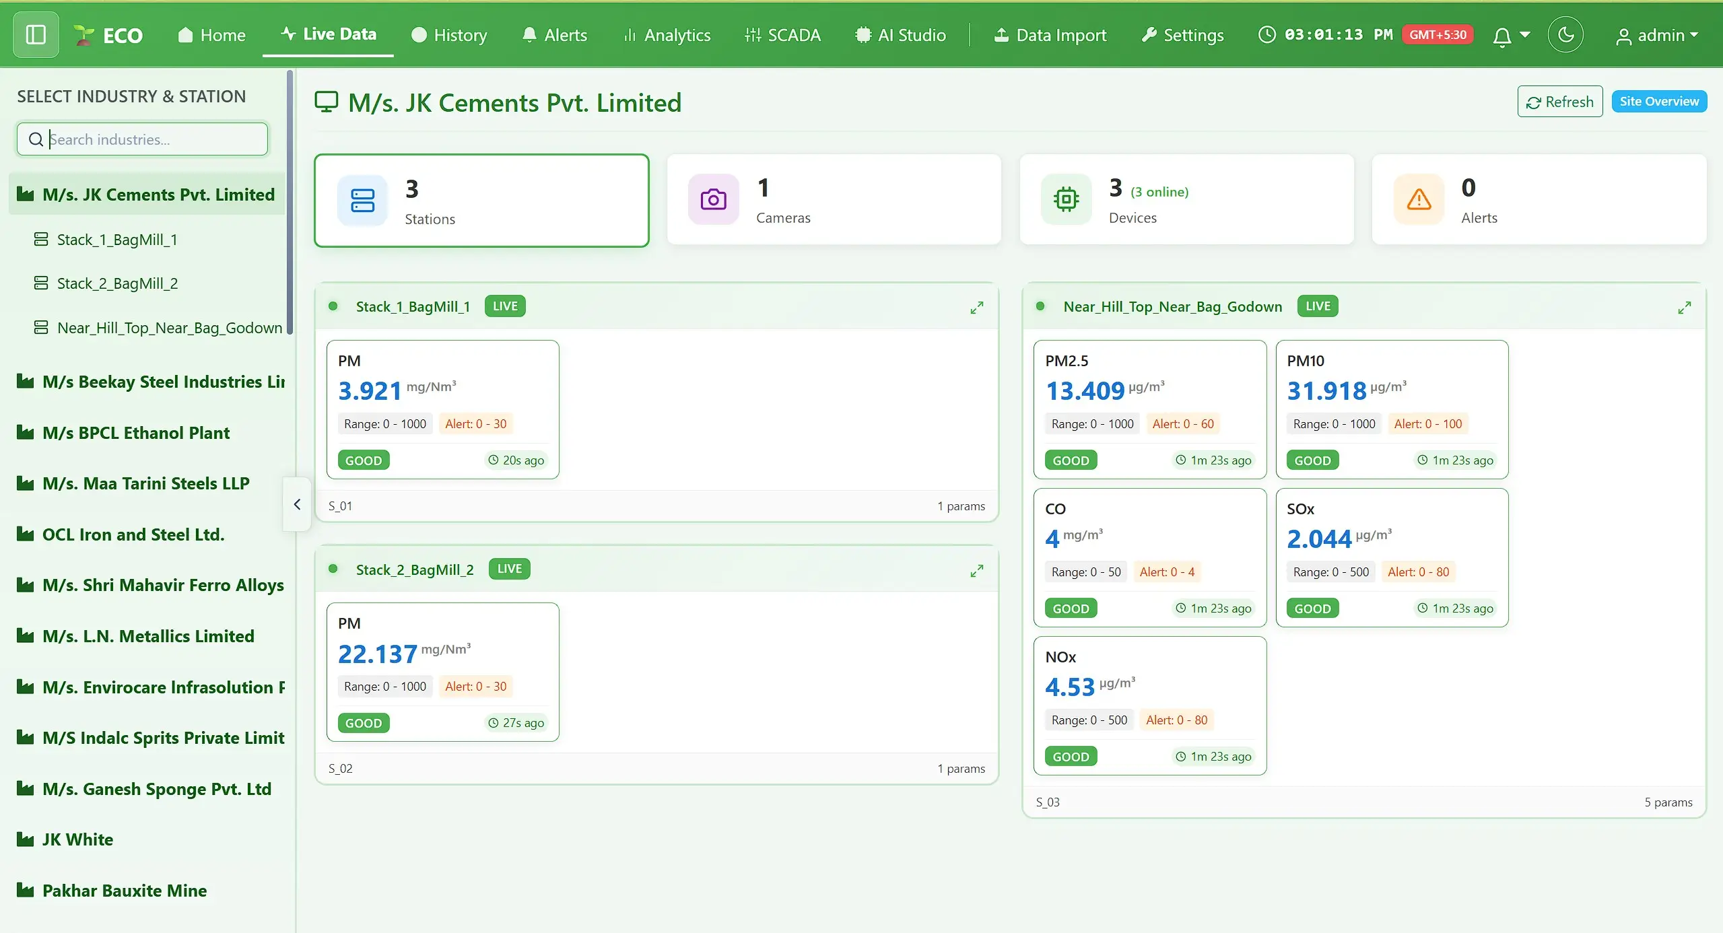Click the PM2.5 value 13.409

[1085, 390]
